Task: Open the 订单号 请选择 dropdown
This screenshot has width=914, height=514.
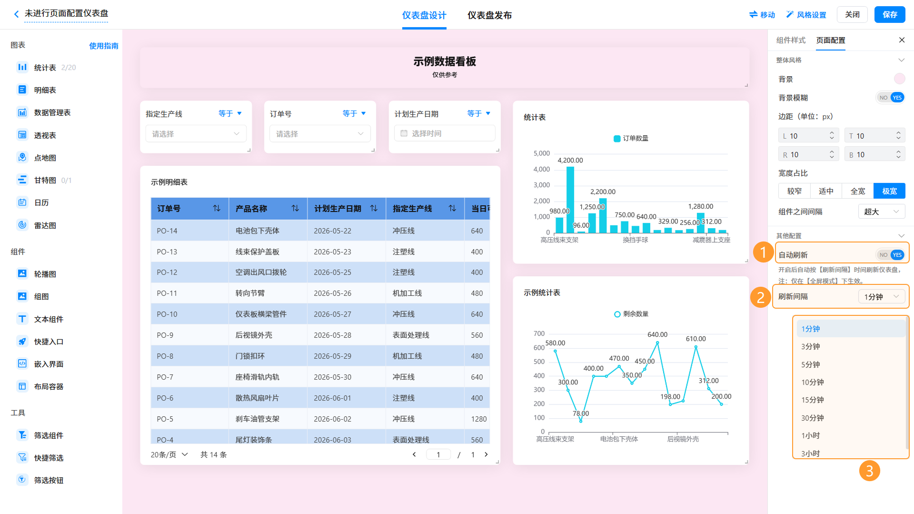Action: [320, 134]
